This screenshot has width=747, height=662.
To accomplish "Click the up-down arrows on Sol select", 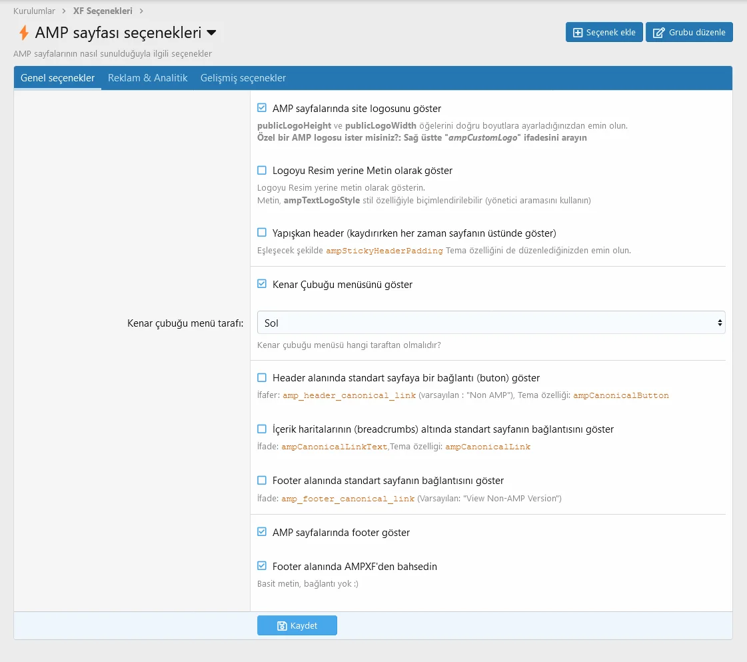I will [x=720, y=323].
